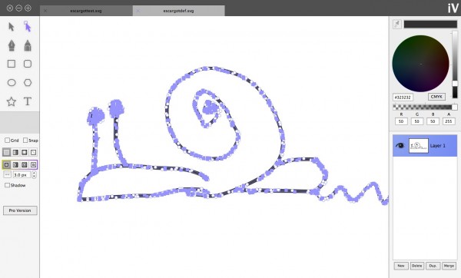461x278 pixels.
Task: Click the eyedropper color picker icon
Action: click(x=397, y=24)
